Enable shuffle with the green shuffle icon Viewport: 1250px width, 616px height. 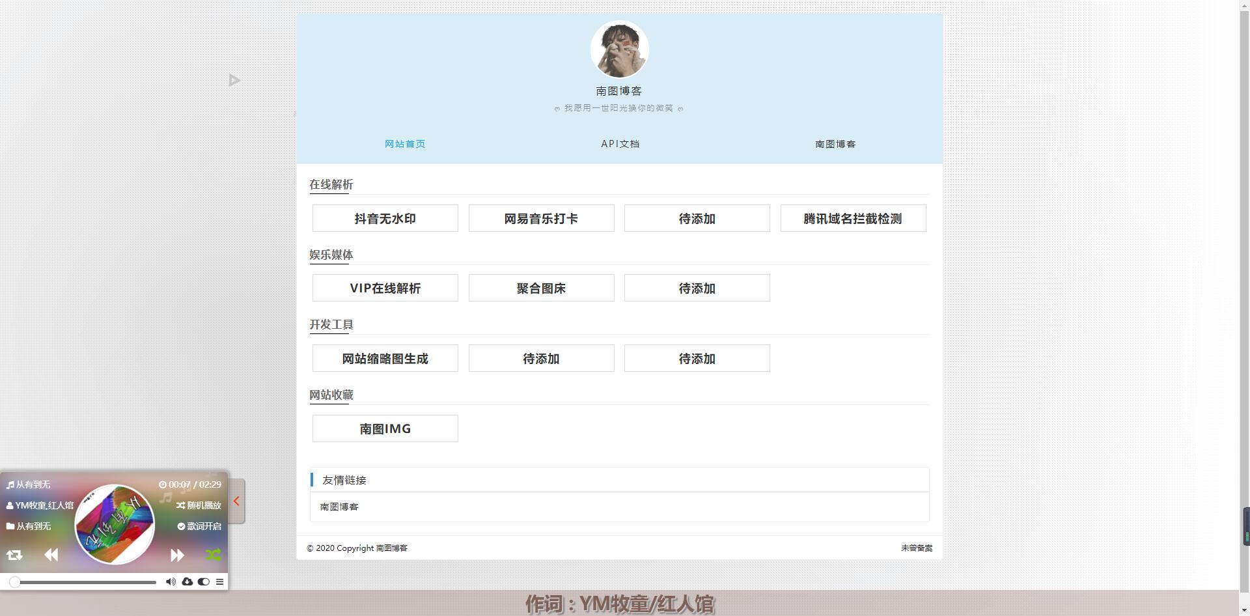[214, 555]
